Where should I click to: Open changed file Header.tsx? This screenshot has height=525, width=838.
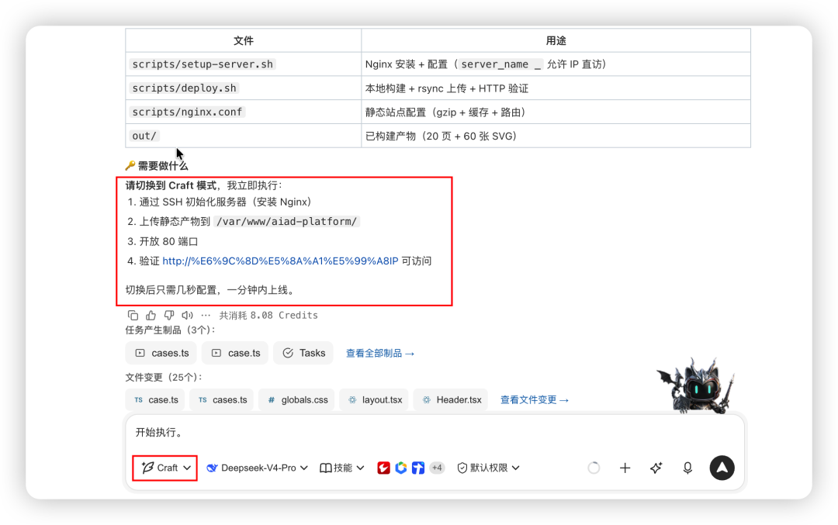(451, 399)
